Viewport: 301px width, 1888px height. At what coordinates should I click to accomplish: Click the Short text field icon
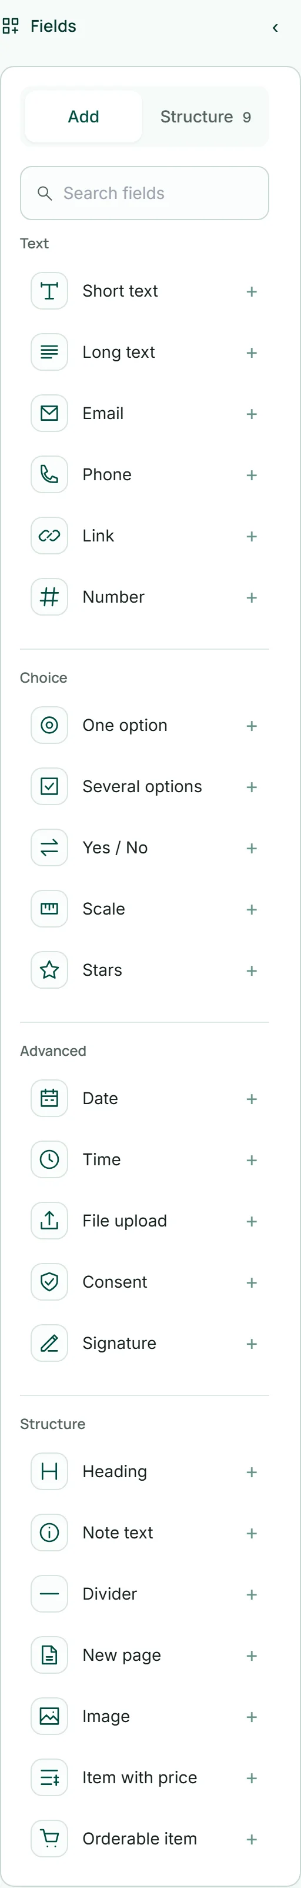point(49,291)
